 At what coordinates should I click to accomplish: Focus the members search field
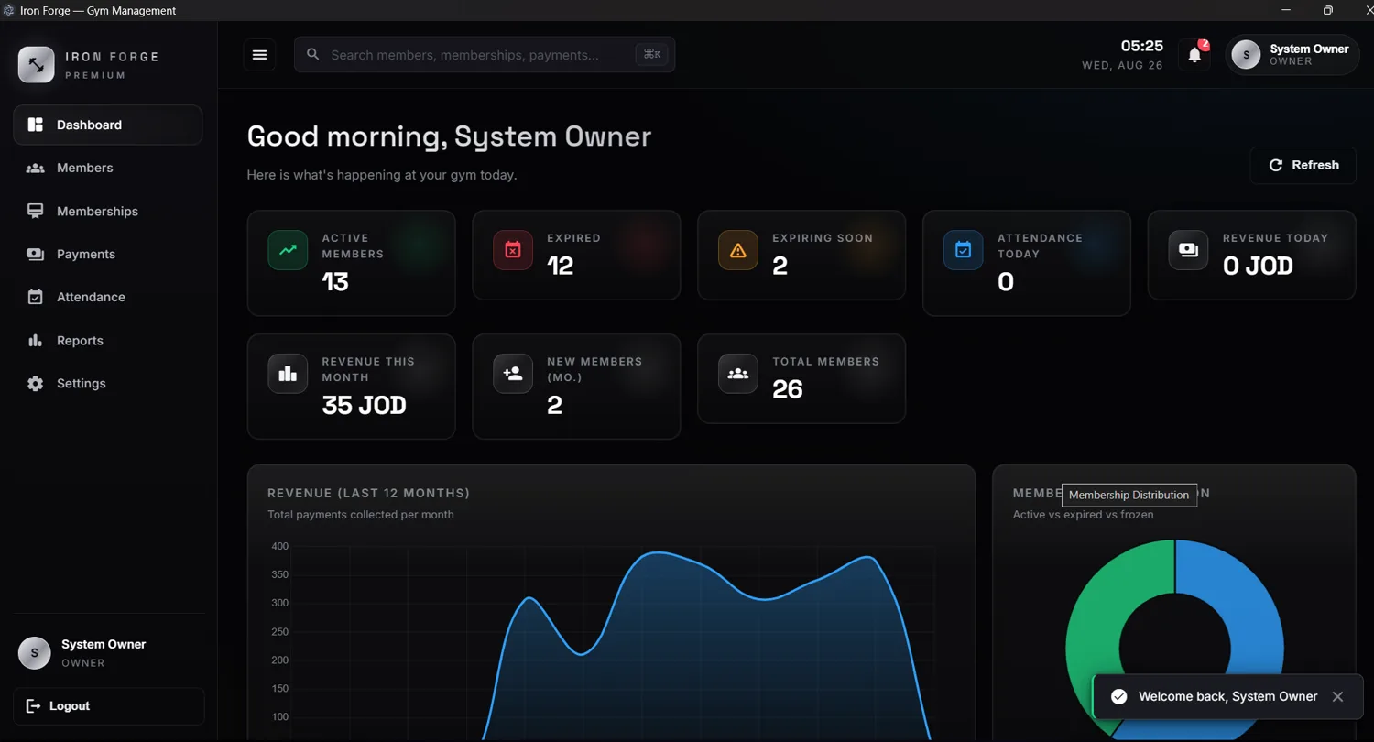coord(485,55)
